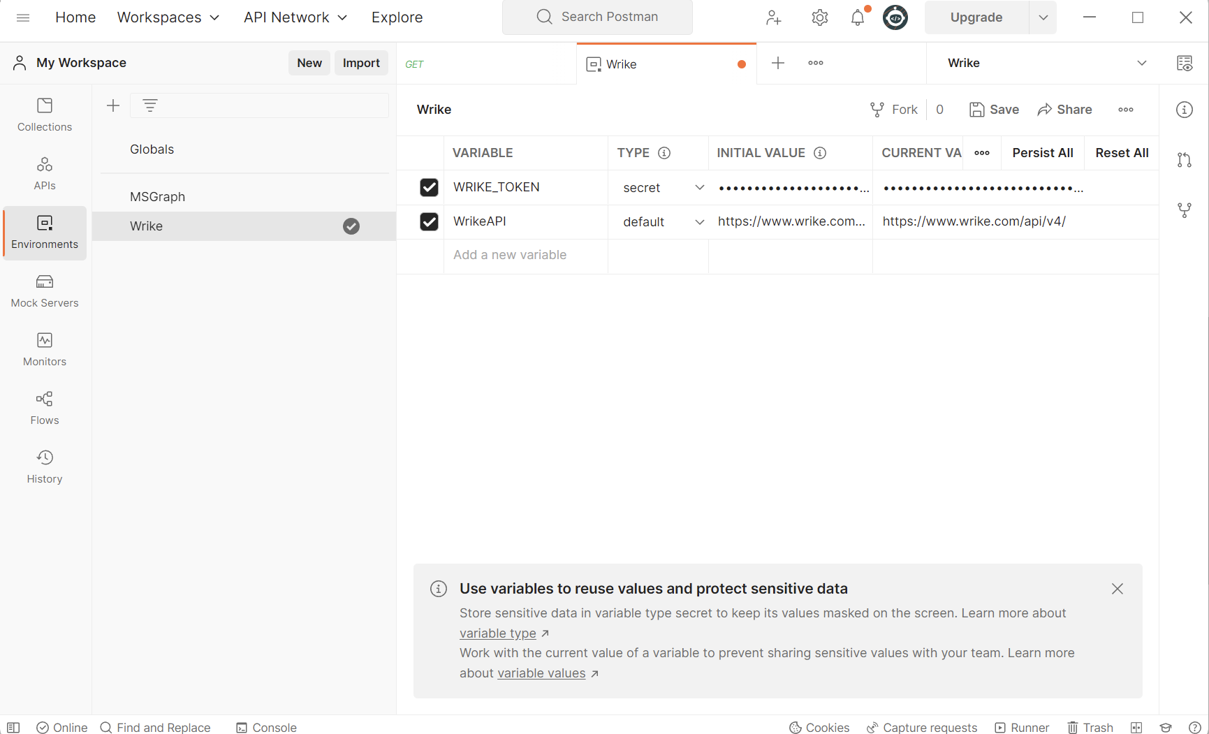Uncheck the WrikeAPI variable checkbox
The width and height of the screenshot is (1209, 734).
point(429,221)
